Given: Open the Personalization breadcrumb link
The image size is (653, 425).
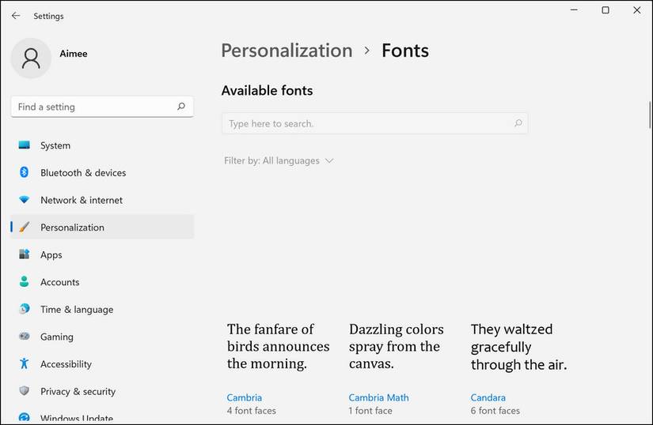Looking at the screenshot, I should 287,51.
